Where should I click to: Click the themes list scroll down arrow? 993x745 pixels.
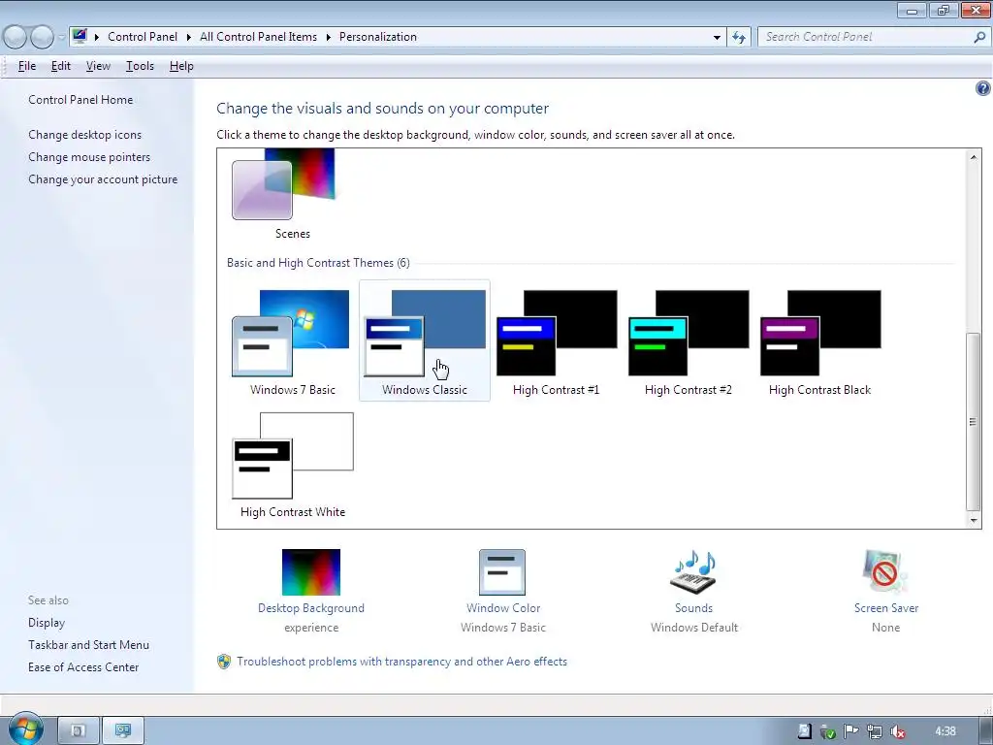(974, 521)
